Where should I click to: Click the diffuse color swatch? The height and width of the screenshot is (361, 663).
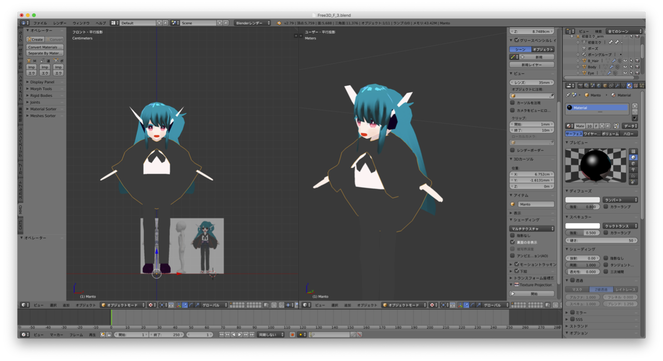pyautogui.click(x=583, y=200)
